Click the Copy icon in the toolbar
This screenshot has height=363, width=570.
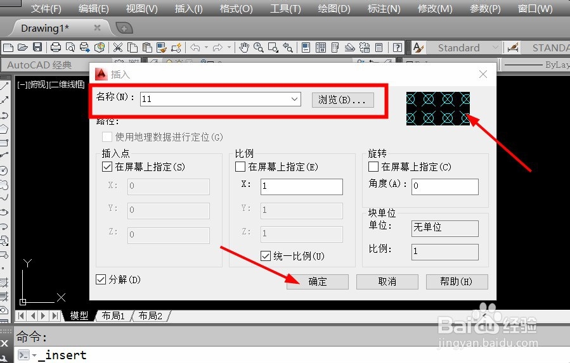point(133,48)
